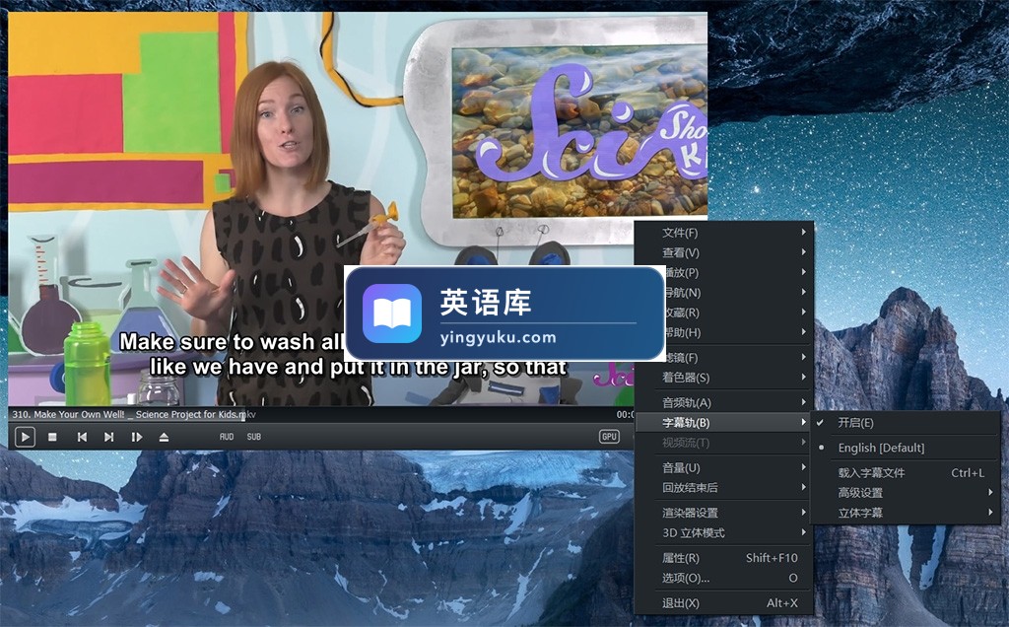Stop playback with the square Stop icon
Image resolution: width=1009 pixels, height=627 pixels.
pos(53,437)
